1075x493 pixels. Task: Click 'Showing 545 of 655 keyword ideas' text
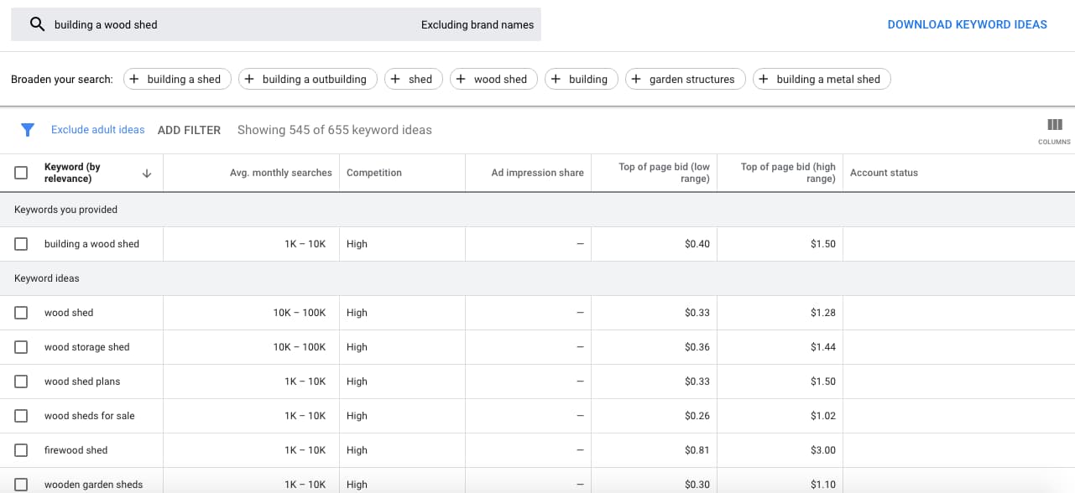(x=335, y=130)
